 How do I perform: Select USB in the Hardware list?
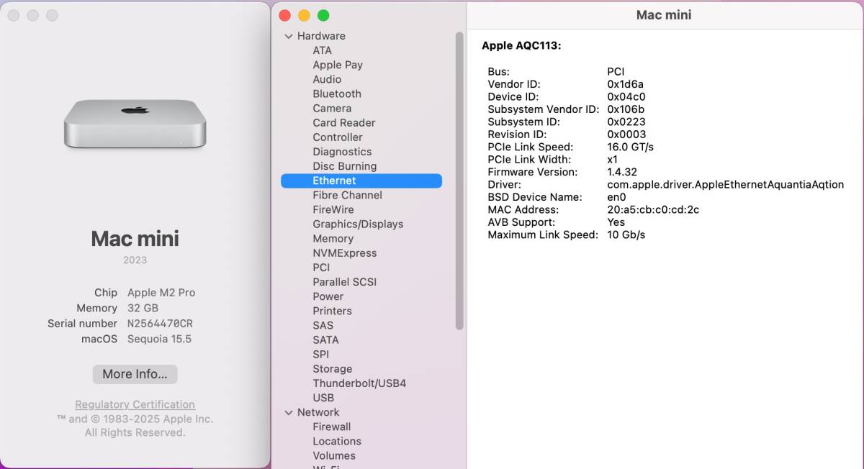pyautogui.click(x=323, y=398)
